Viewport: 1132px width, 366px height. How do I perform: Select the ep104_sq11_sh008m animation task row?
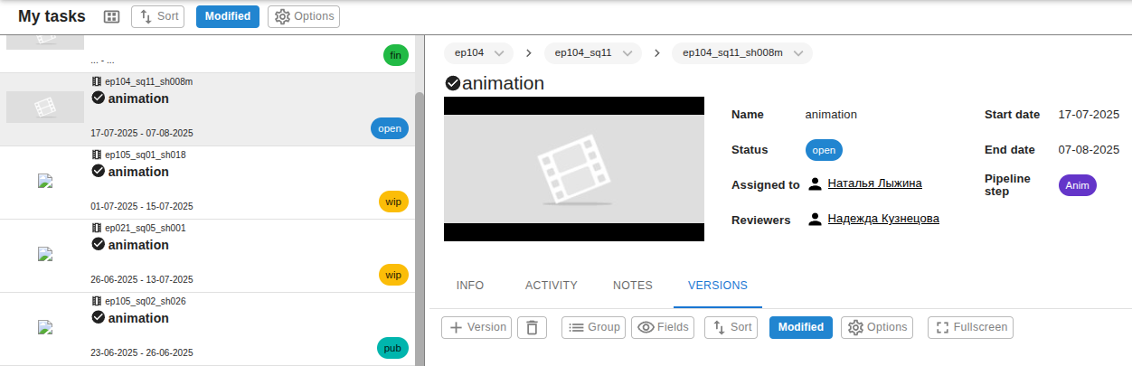click(x=206, y=109)
